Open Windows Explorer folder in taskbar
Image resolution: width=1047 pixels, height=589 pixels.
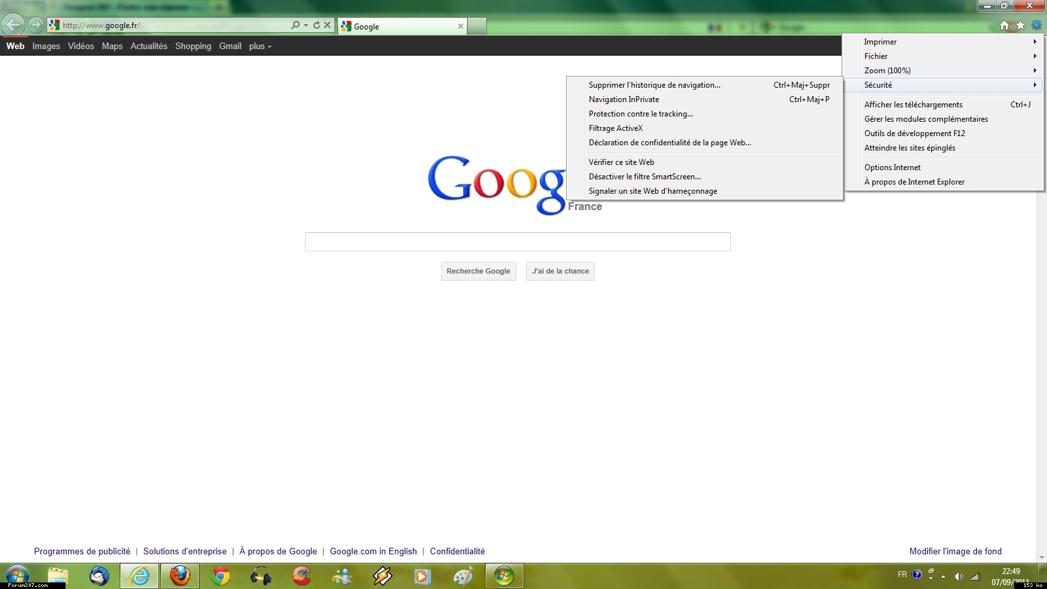point(58,576)
